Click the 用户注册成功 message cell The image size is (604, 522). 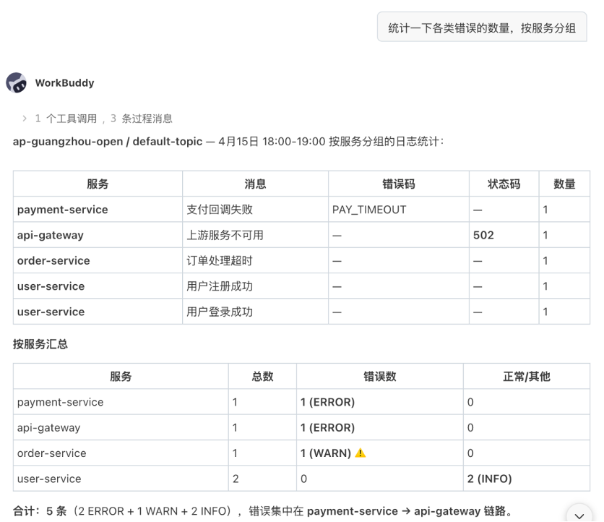pos(255,286)
